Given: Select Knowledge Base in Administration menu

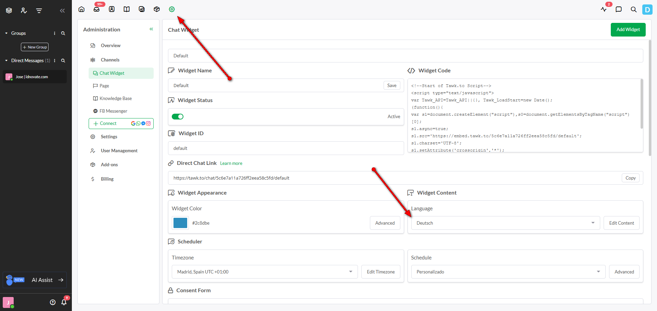Looking at the screenshot, I should pyautogui.click(x=115, y=98).
